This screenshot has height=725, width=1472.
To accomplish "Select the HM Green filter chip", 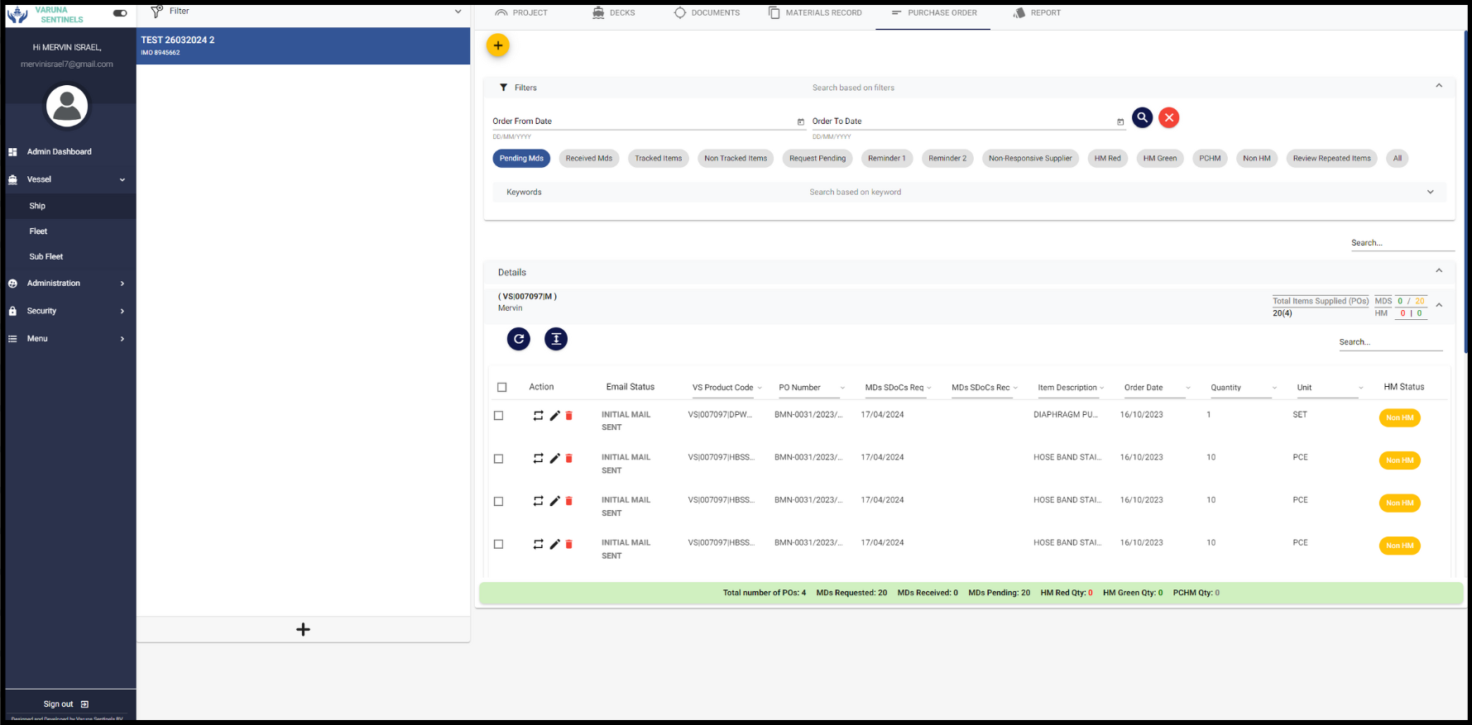I will point(1160,159).
